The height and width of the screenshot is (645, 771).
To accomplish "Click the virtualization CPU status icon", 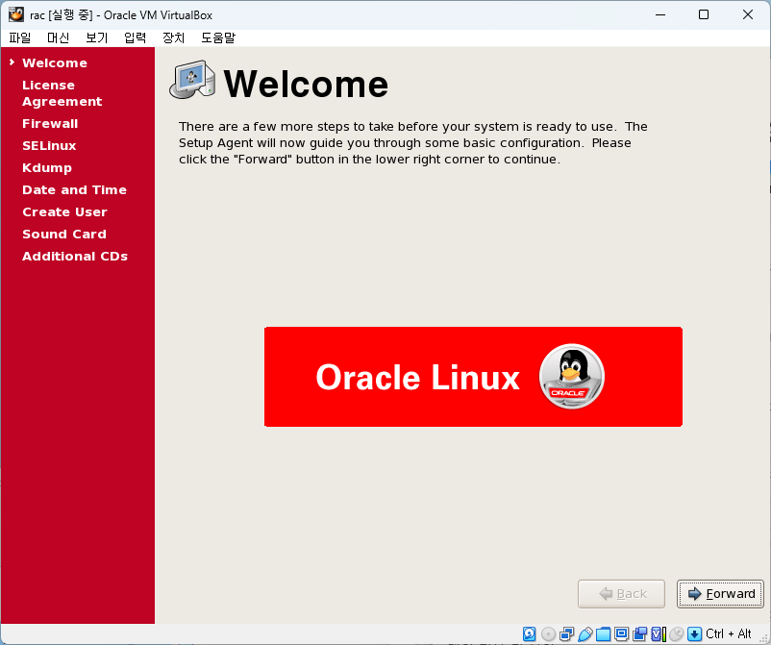I will point(659,634).
